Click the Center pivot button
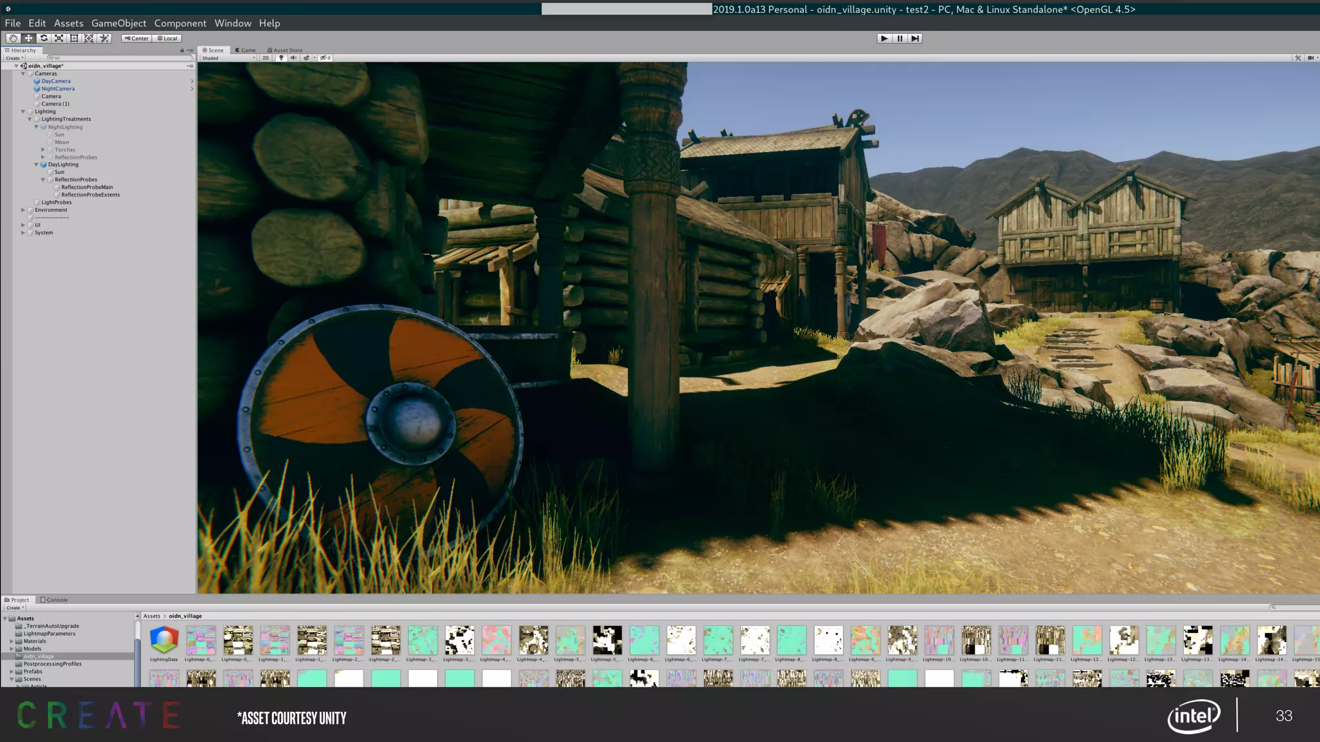The height and width of the screenshot is (742, 1320). pyautogui.click(x=136, y=39)
